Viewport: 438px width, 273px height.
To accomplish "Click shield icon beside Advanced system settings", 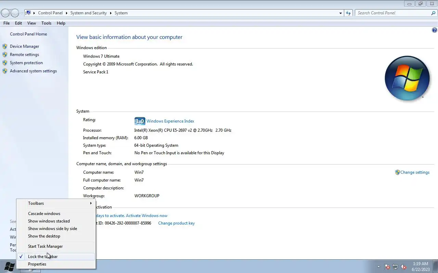I will (5, 71).
